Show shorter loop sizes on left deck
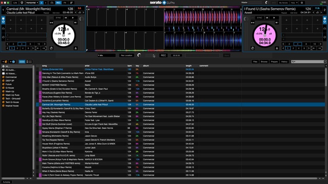Image resolution: width=328 pixels, height=184 pixels. pyautogui.click(x=7, y=44)
